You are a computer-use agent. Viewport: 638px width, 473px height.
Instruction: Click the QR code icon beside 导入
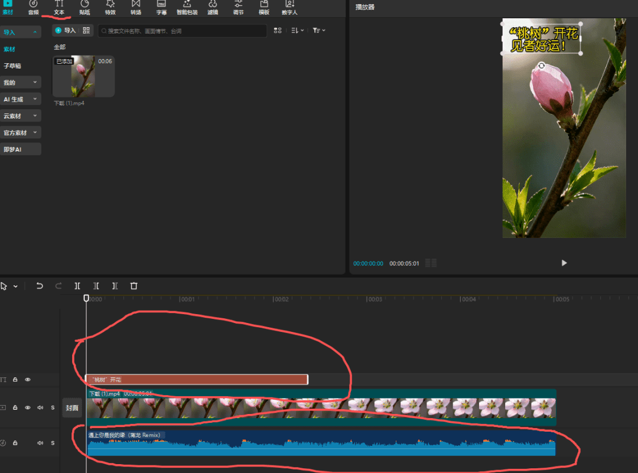point(86,30)
